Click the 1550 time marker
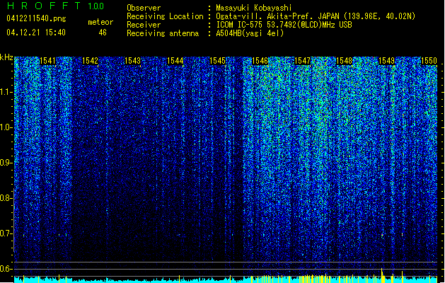Screen dimensions: 445x283 tap(429, 61)
